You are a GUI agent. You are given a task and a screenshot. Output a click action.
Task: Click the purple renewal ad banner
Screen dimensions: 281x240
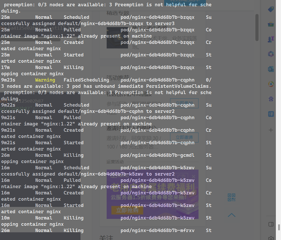152,194
